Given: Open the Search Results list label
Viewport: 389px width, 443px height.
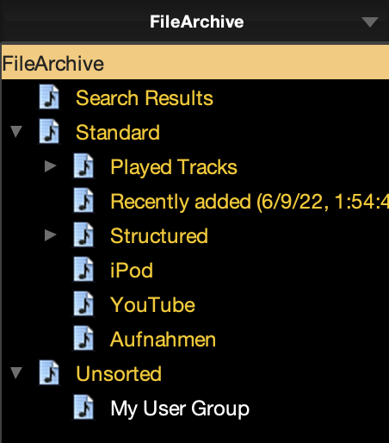Looking at the screenshot, I should (145, 98).
